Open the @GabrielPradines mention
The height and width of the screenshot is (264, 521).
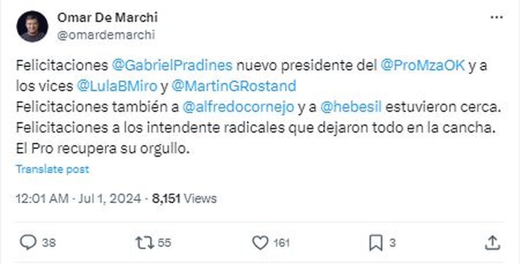click(x=173, y=66)
